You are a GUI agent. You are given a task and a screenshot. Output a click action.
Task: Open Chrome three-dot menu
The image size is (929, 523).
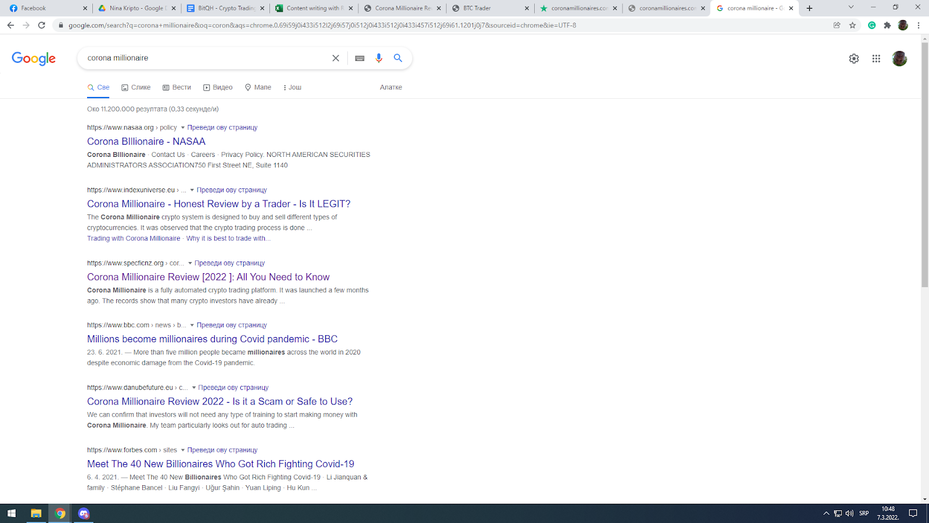tap(919, 25)
